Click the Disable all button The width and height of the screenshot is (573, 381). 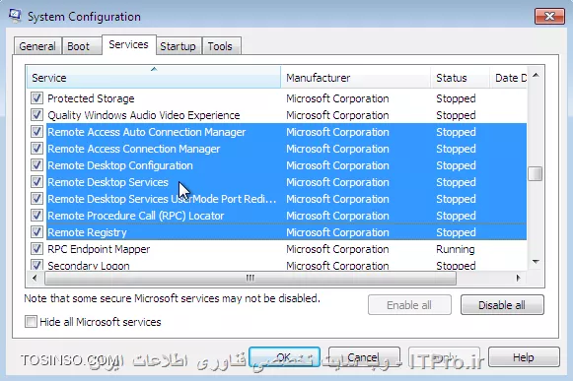(x=502, y=305)
